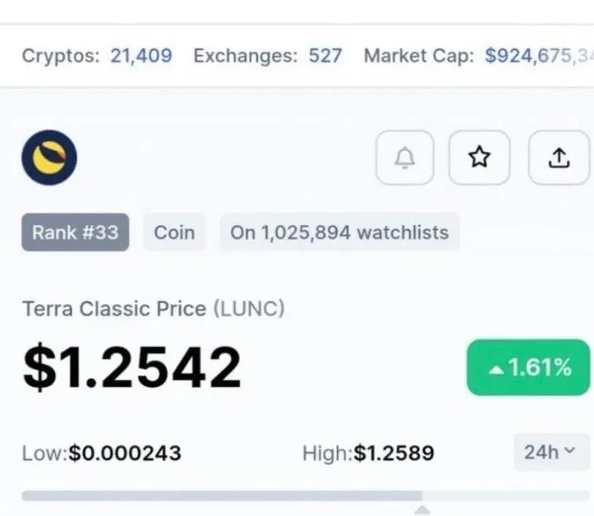Click the Terra Classic Price (LUNC) heading

click(x=153, y=308)
